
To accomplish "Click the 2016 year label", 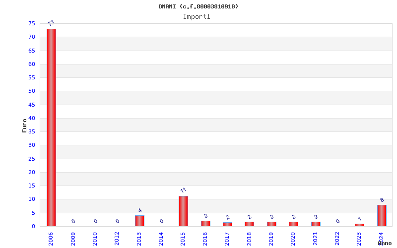I will [205, 239].
